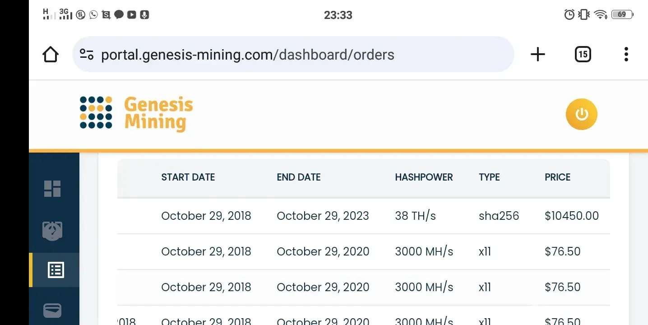
Task: Click the Genesis Mining logo
Action: 136,114
